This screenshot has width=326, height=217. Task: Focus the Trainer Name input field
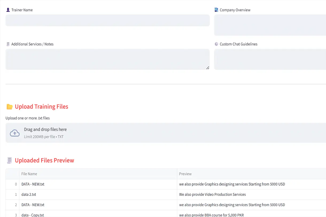tap(107, 20)
